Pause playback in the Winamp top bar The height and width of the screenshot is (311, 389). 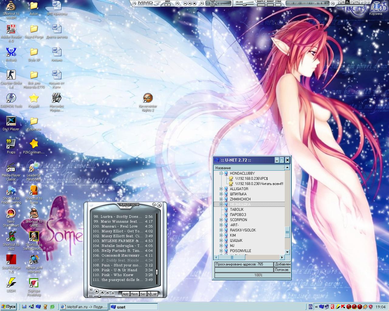pyautogui.click(x=190, y=3)
